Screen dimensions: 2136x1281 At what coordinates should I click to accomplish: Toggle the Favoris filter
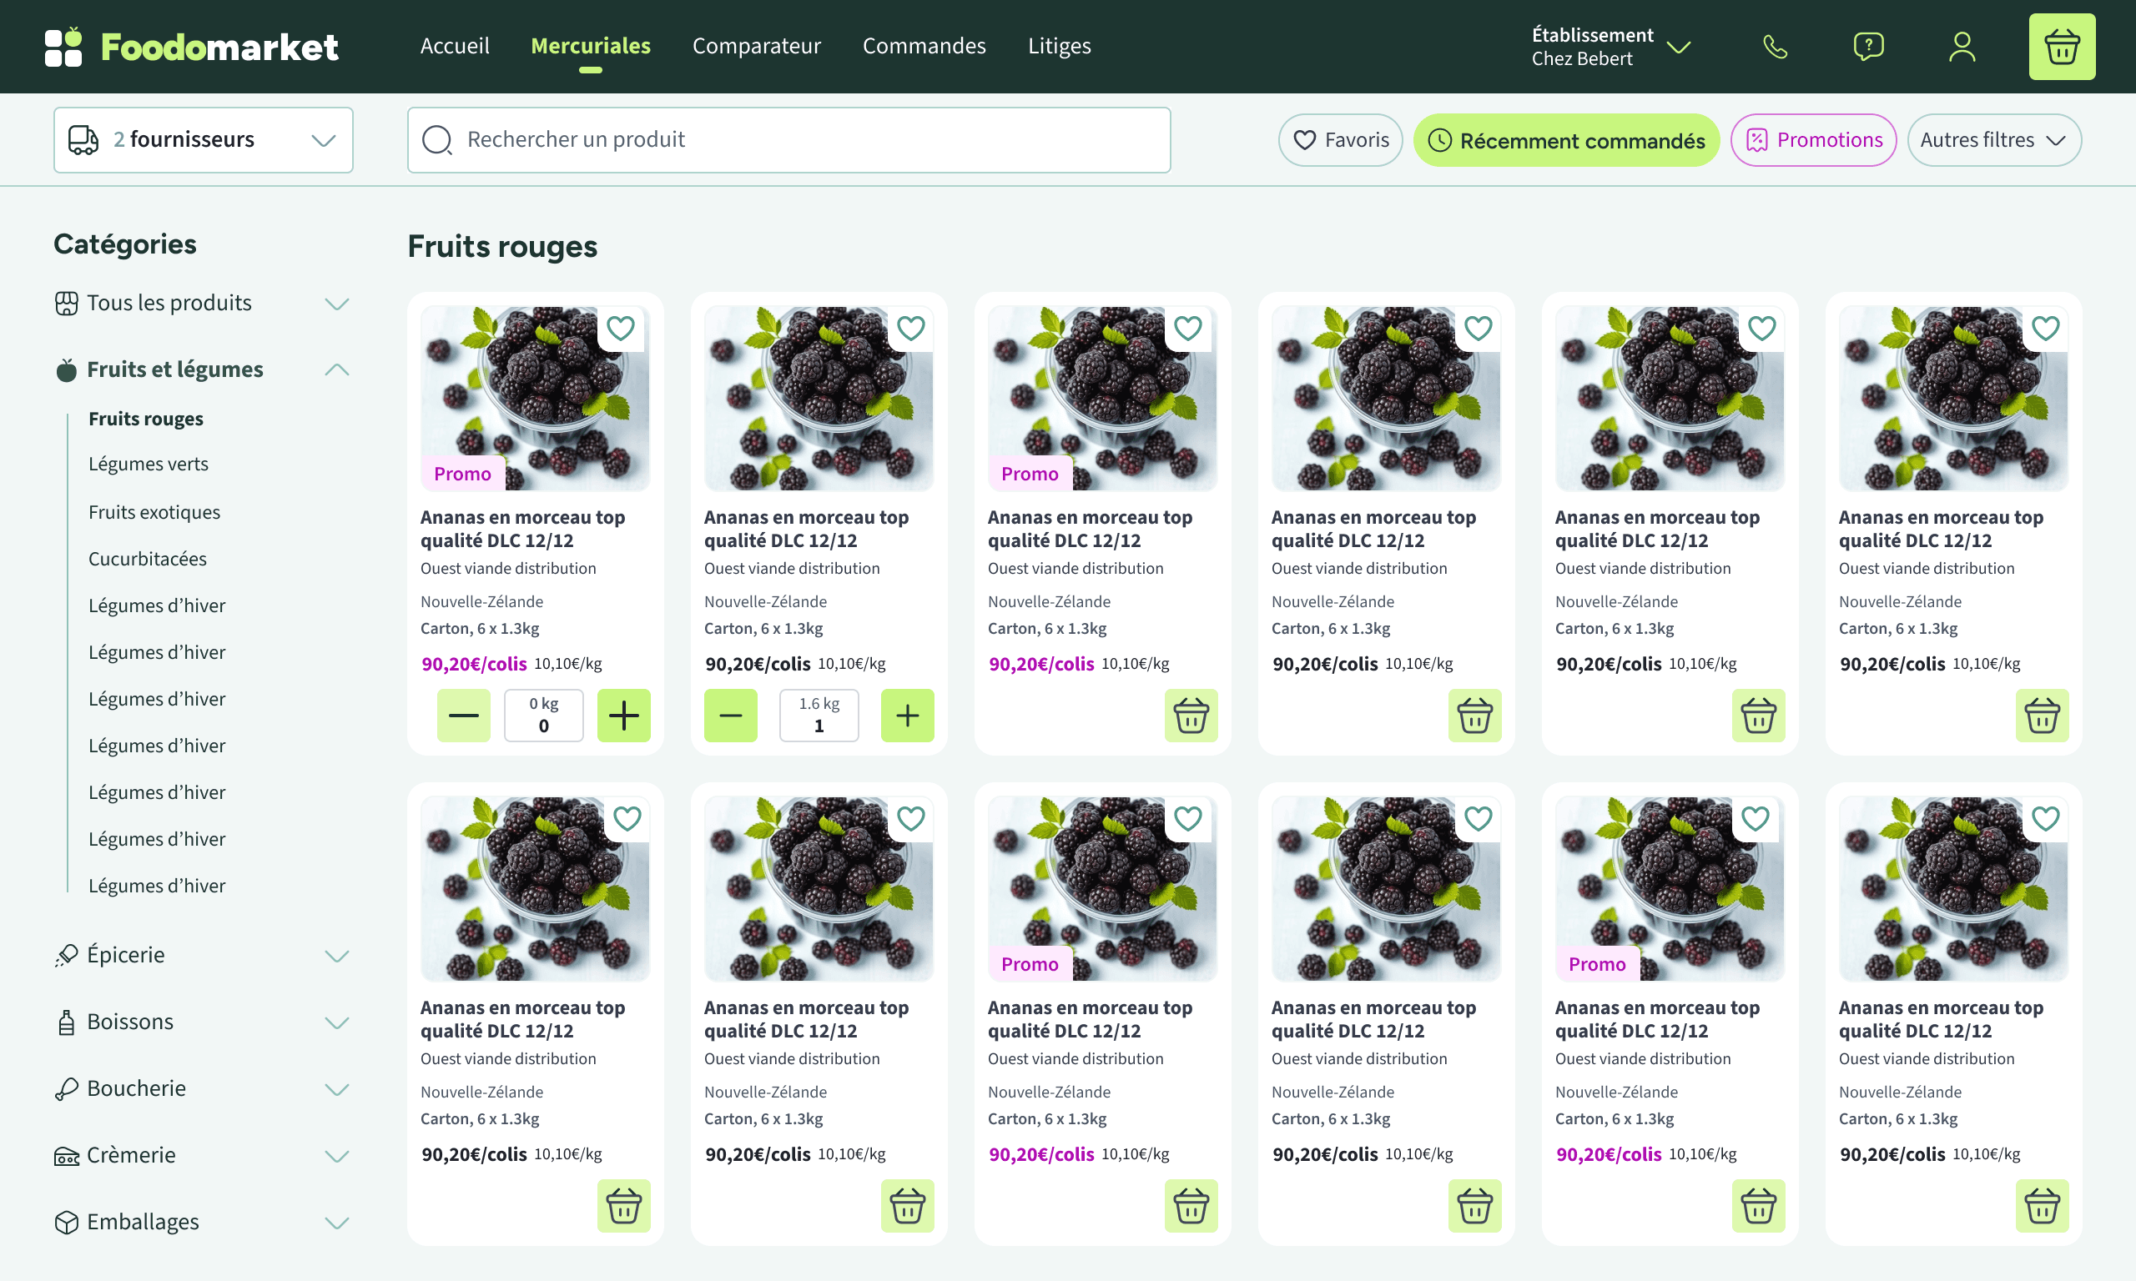pyautogui.click(x=1340, y=140)
